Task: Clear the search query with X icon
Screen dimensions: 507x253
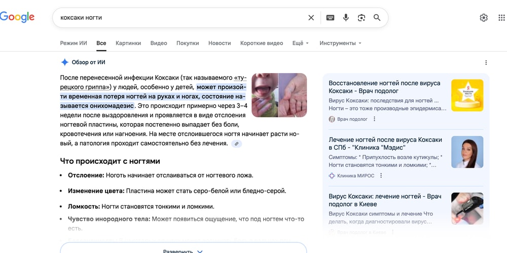Action: tap(311, 18)
